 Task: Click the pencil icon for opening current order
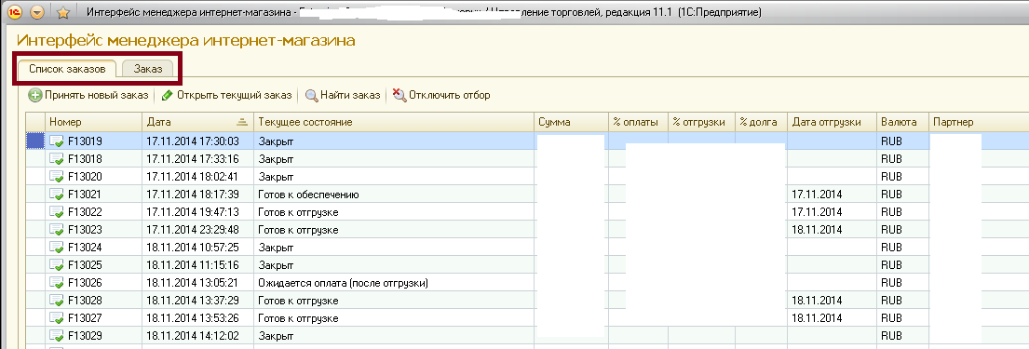click(x=168, y=95)
